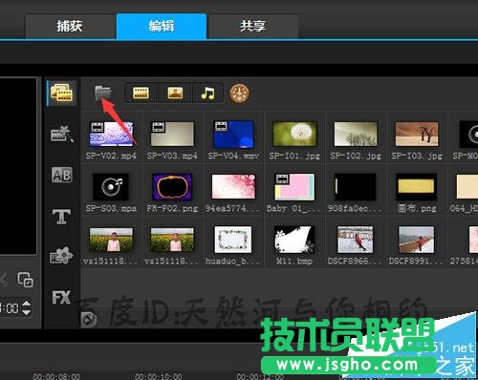Select the Baby 01 video thumbnail
The width and height of the screenshot is (478, 380).
pos(294,187)
